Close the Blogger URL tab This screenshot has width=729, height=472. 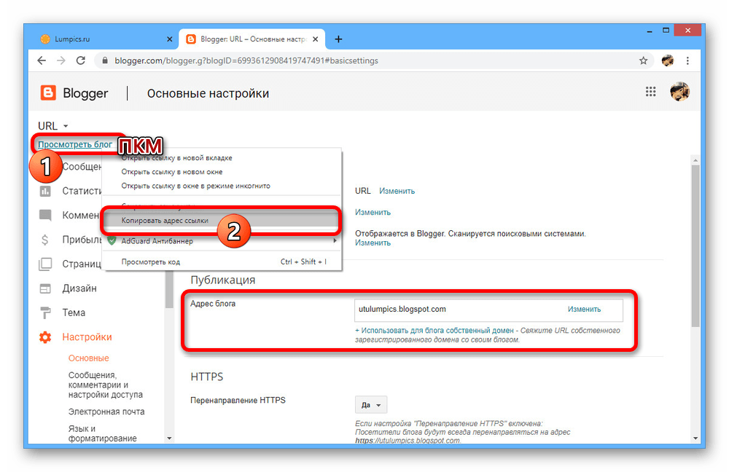point(315,39)
